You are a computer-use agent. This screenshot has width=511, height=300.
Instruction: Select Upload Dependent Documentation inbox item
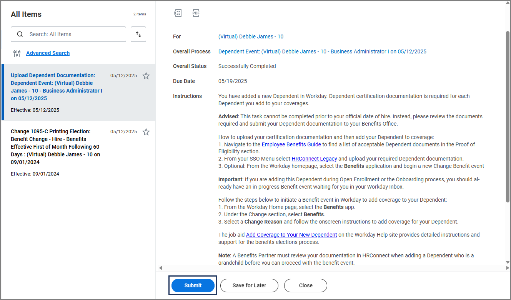click(57, 87)
